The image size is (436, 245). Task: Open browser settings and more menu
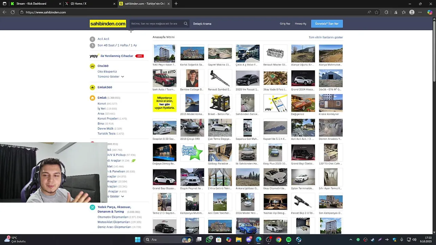coord(420,12)
